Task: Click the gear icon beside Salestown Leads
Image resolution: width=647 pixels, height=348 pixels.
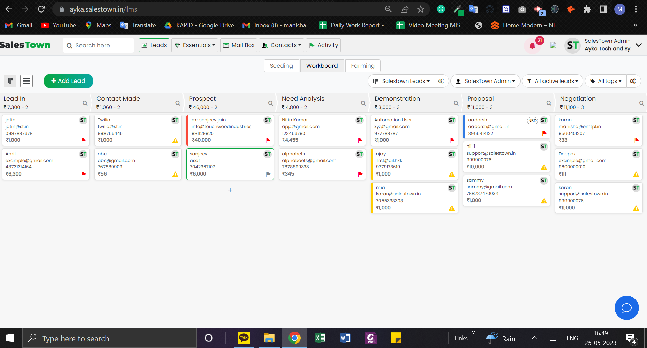Action: (x=441, y=81)
